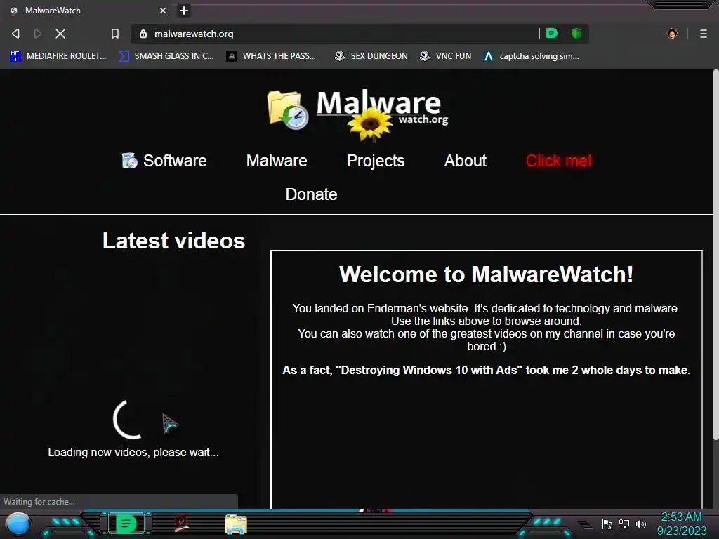Click the red Click me! link
This screenshot has width=719, height=539.
[558, 161]
